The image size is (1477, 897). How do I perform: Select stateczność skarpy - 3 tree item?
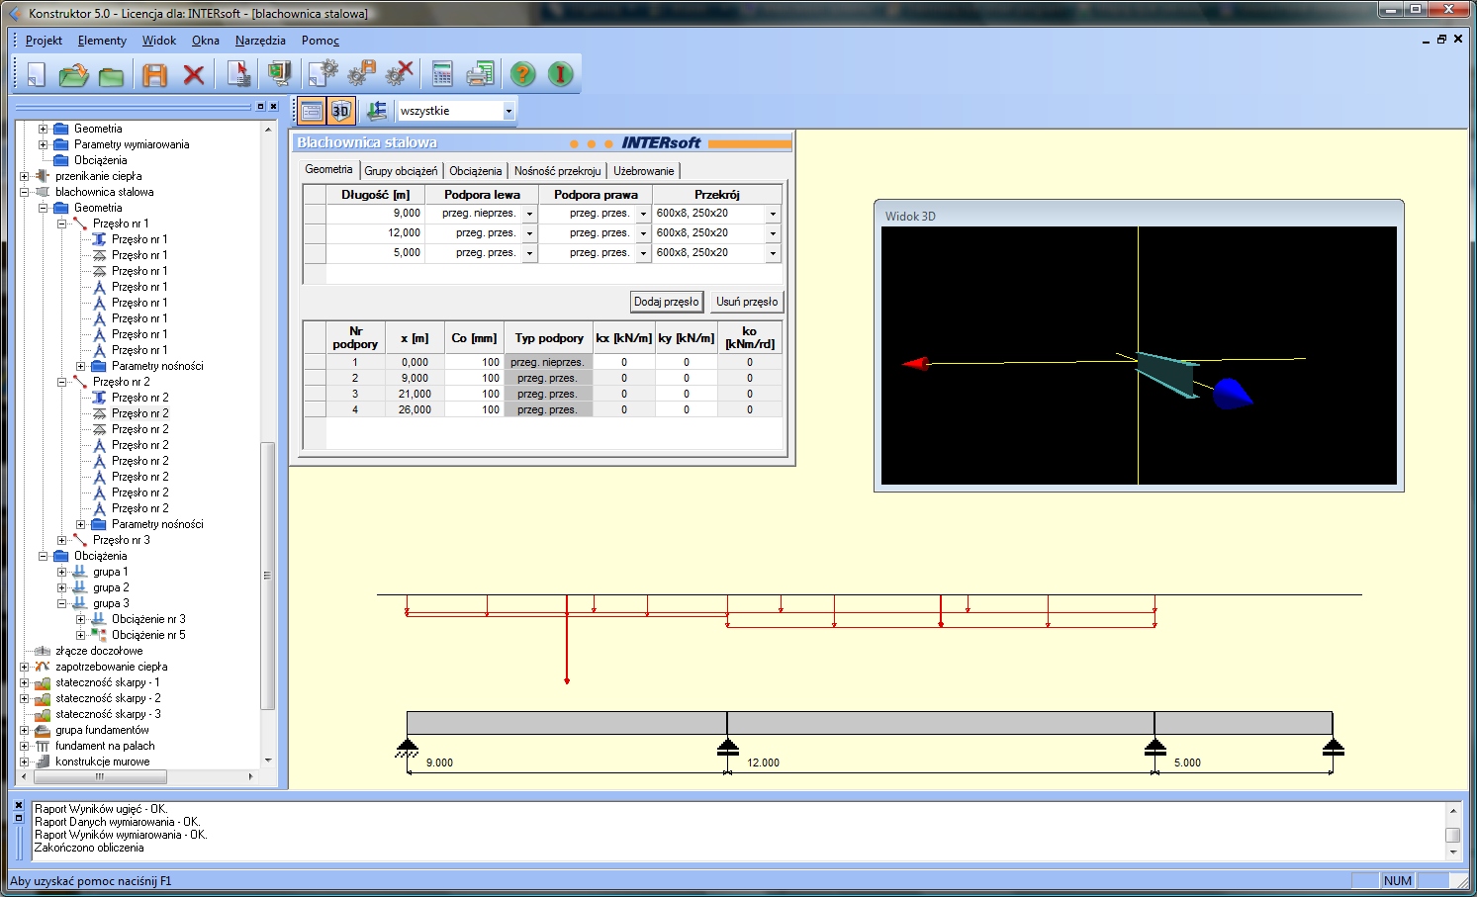tap(108, 714)
